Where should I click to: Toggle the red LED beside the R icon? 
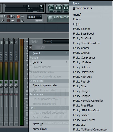8,17
